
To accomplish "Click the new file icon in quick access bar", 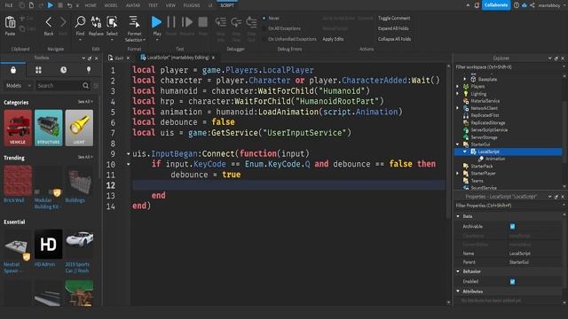I will 32,5.
